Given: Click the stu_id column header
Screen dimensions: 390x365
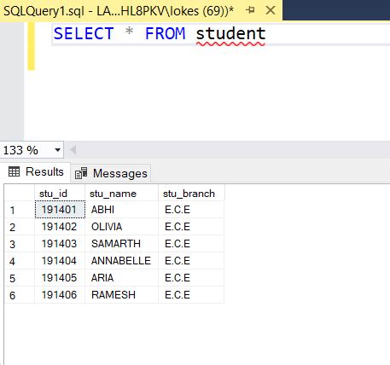Looking at the screenshot, I should [60, 194].
